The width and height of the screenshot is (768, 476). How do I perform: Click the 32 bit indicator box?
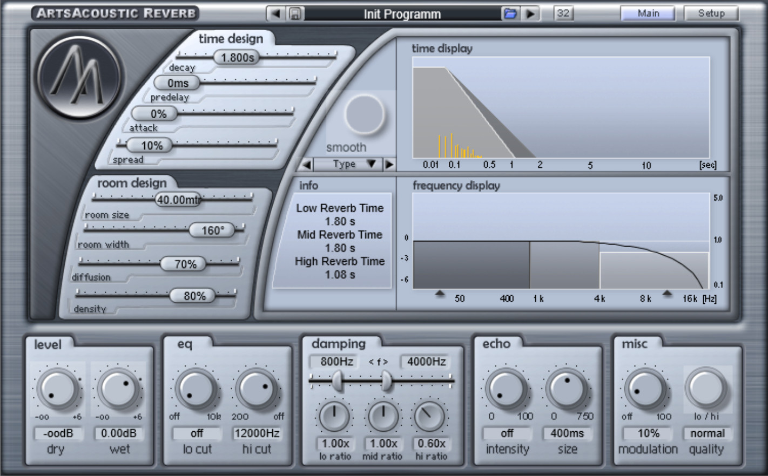click(563, 13)
